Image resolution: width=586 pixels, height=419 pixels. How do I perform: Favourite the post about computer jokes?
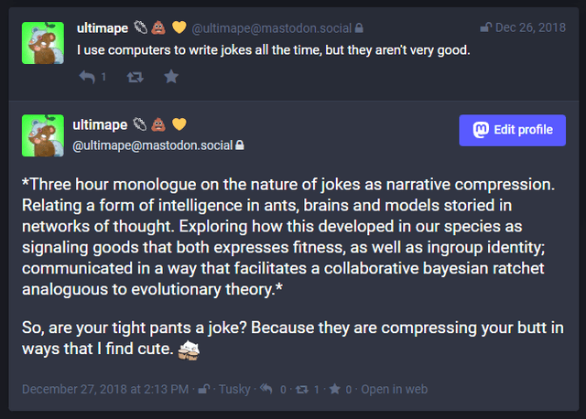pos(171,77)
